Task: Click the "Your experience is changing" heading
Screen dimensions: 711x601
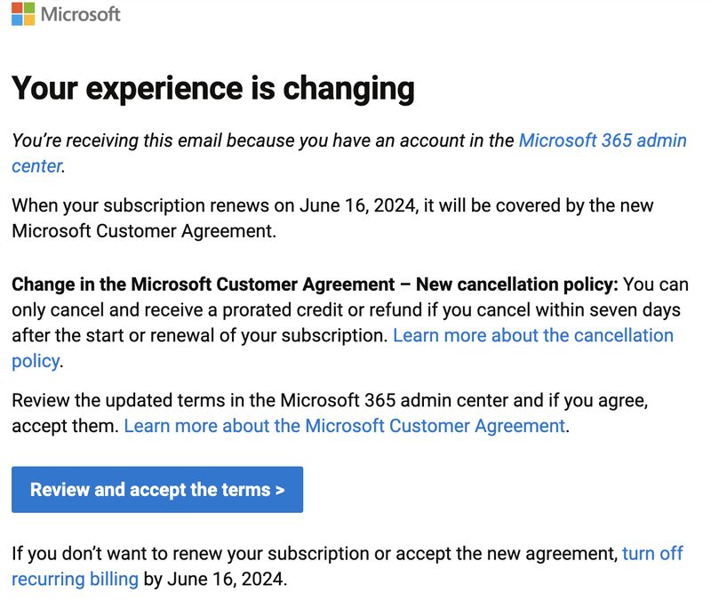Action: click(x=213, y=89)
